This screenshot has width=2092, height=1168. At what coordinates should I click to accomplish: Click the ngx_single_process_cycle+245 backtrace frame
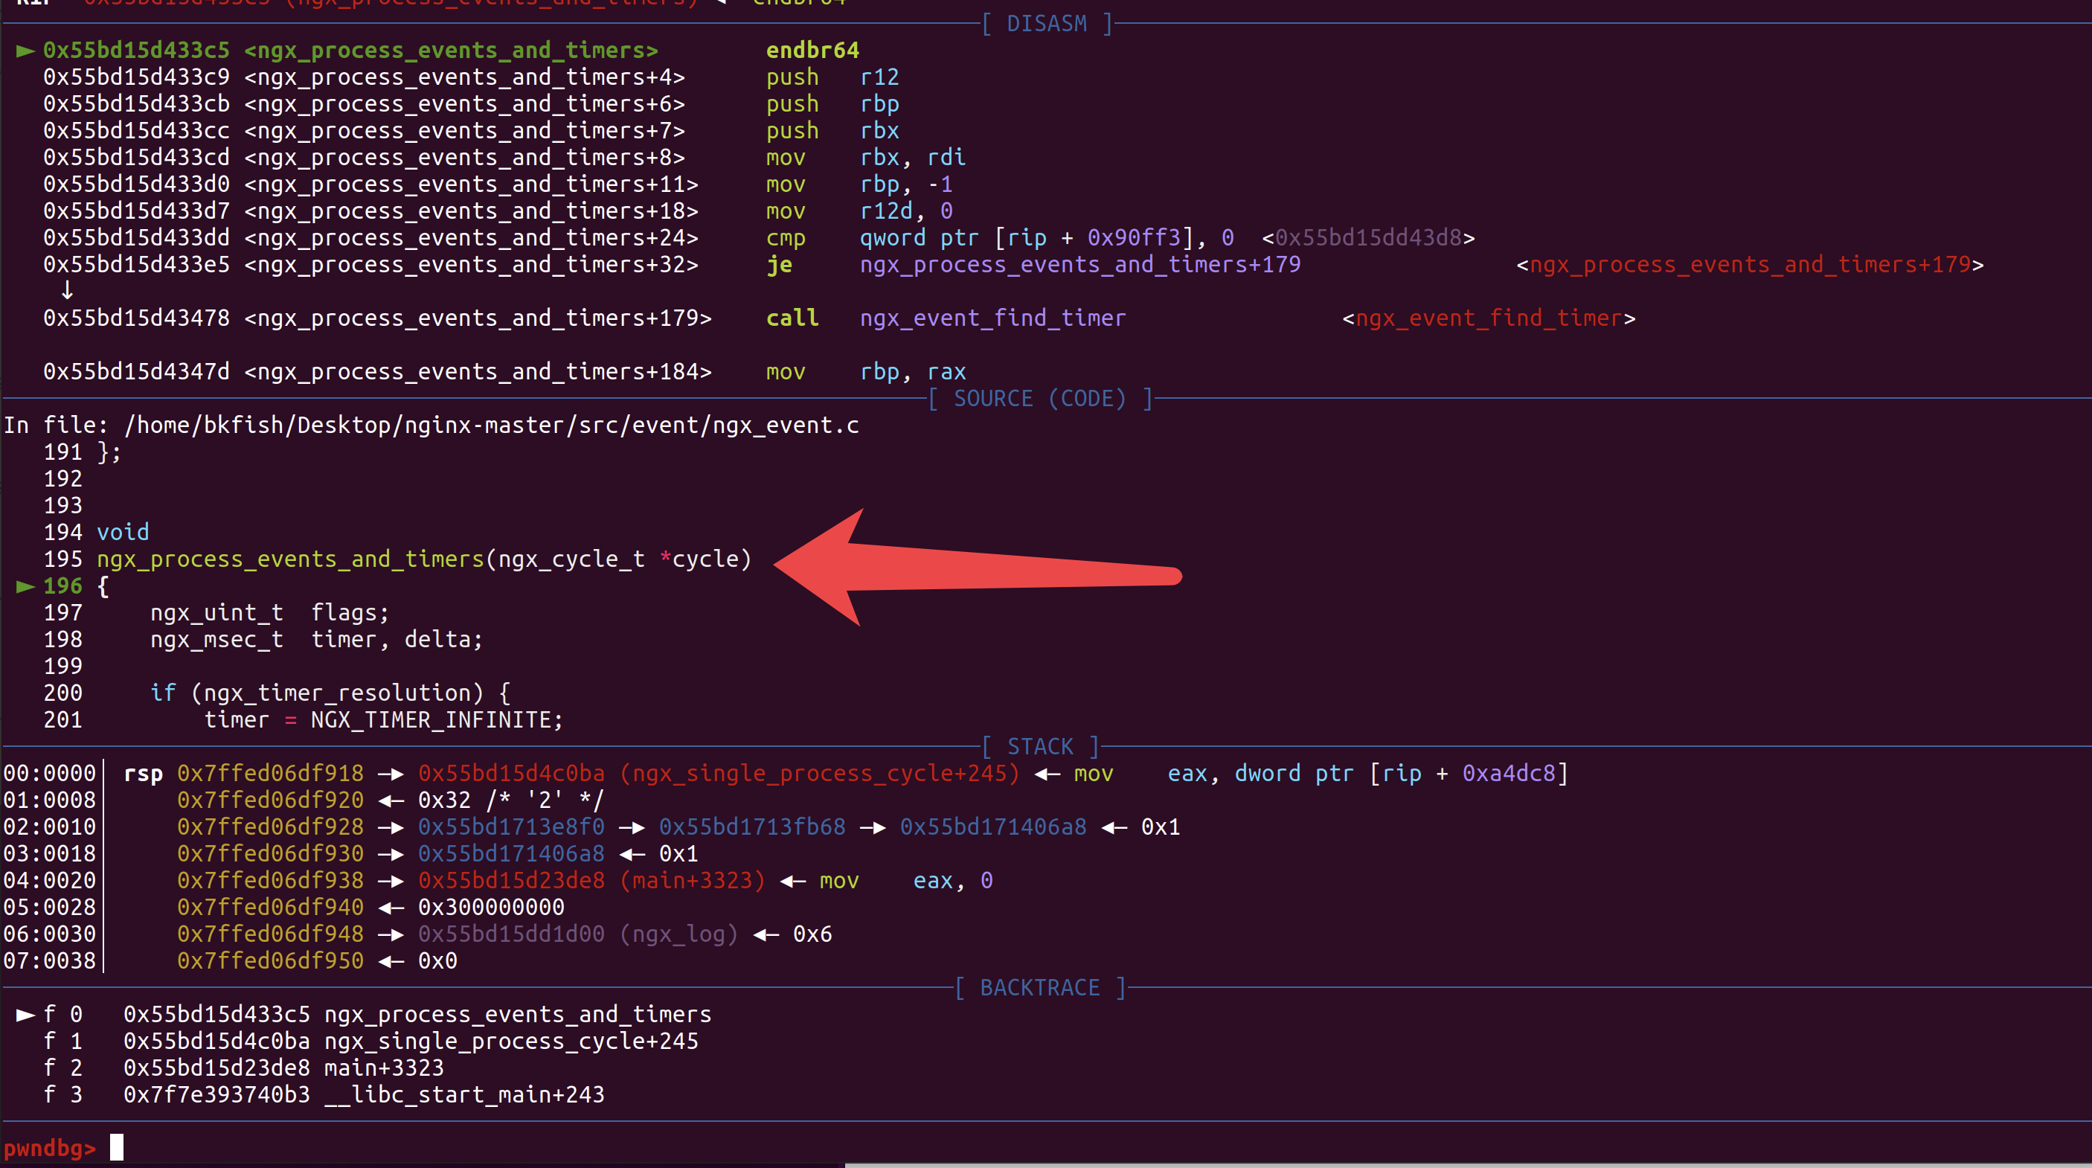[511, 1042]
